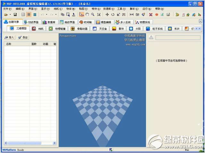The width and height of the screenshot is (205, 153).
Task: Expand the open file dropdown arrow
Action: click(x=10, y=14)
